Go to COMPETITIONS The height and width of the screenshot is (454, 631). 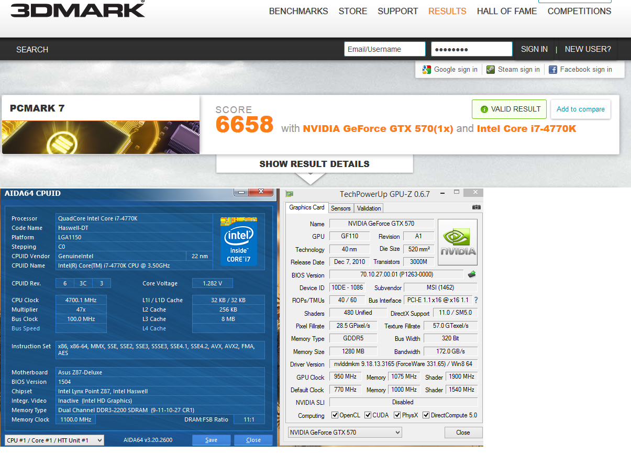tap(580, 11)
